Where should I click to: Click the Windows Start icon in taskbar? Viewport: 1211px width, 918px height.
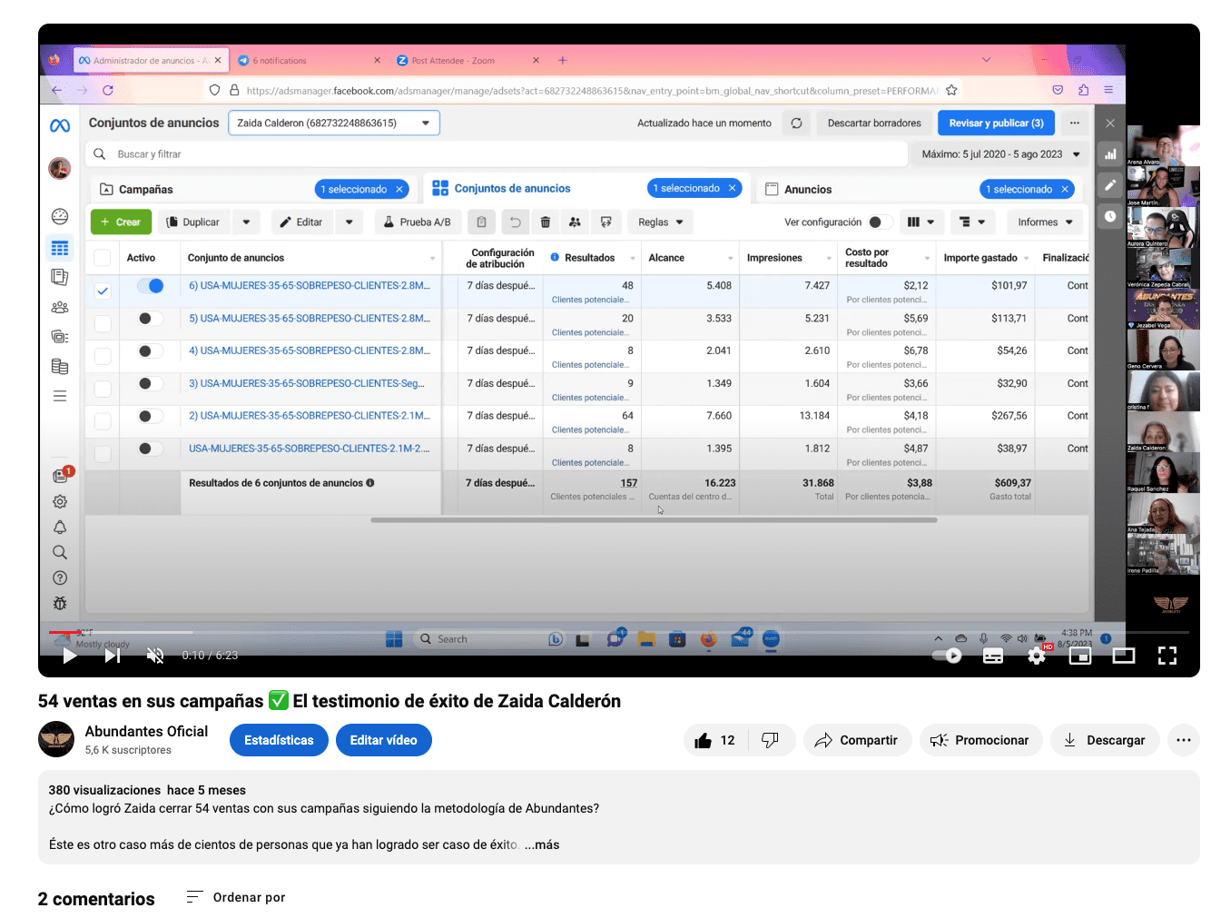click(394, 639)
